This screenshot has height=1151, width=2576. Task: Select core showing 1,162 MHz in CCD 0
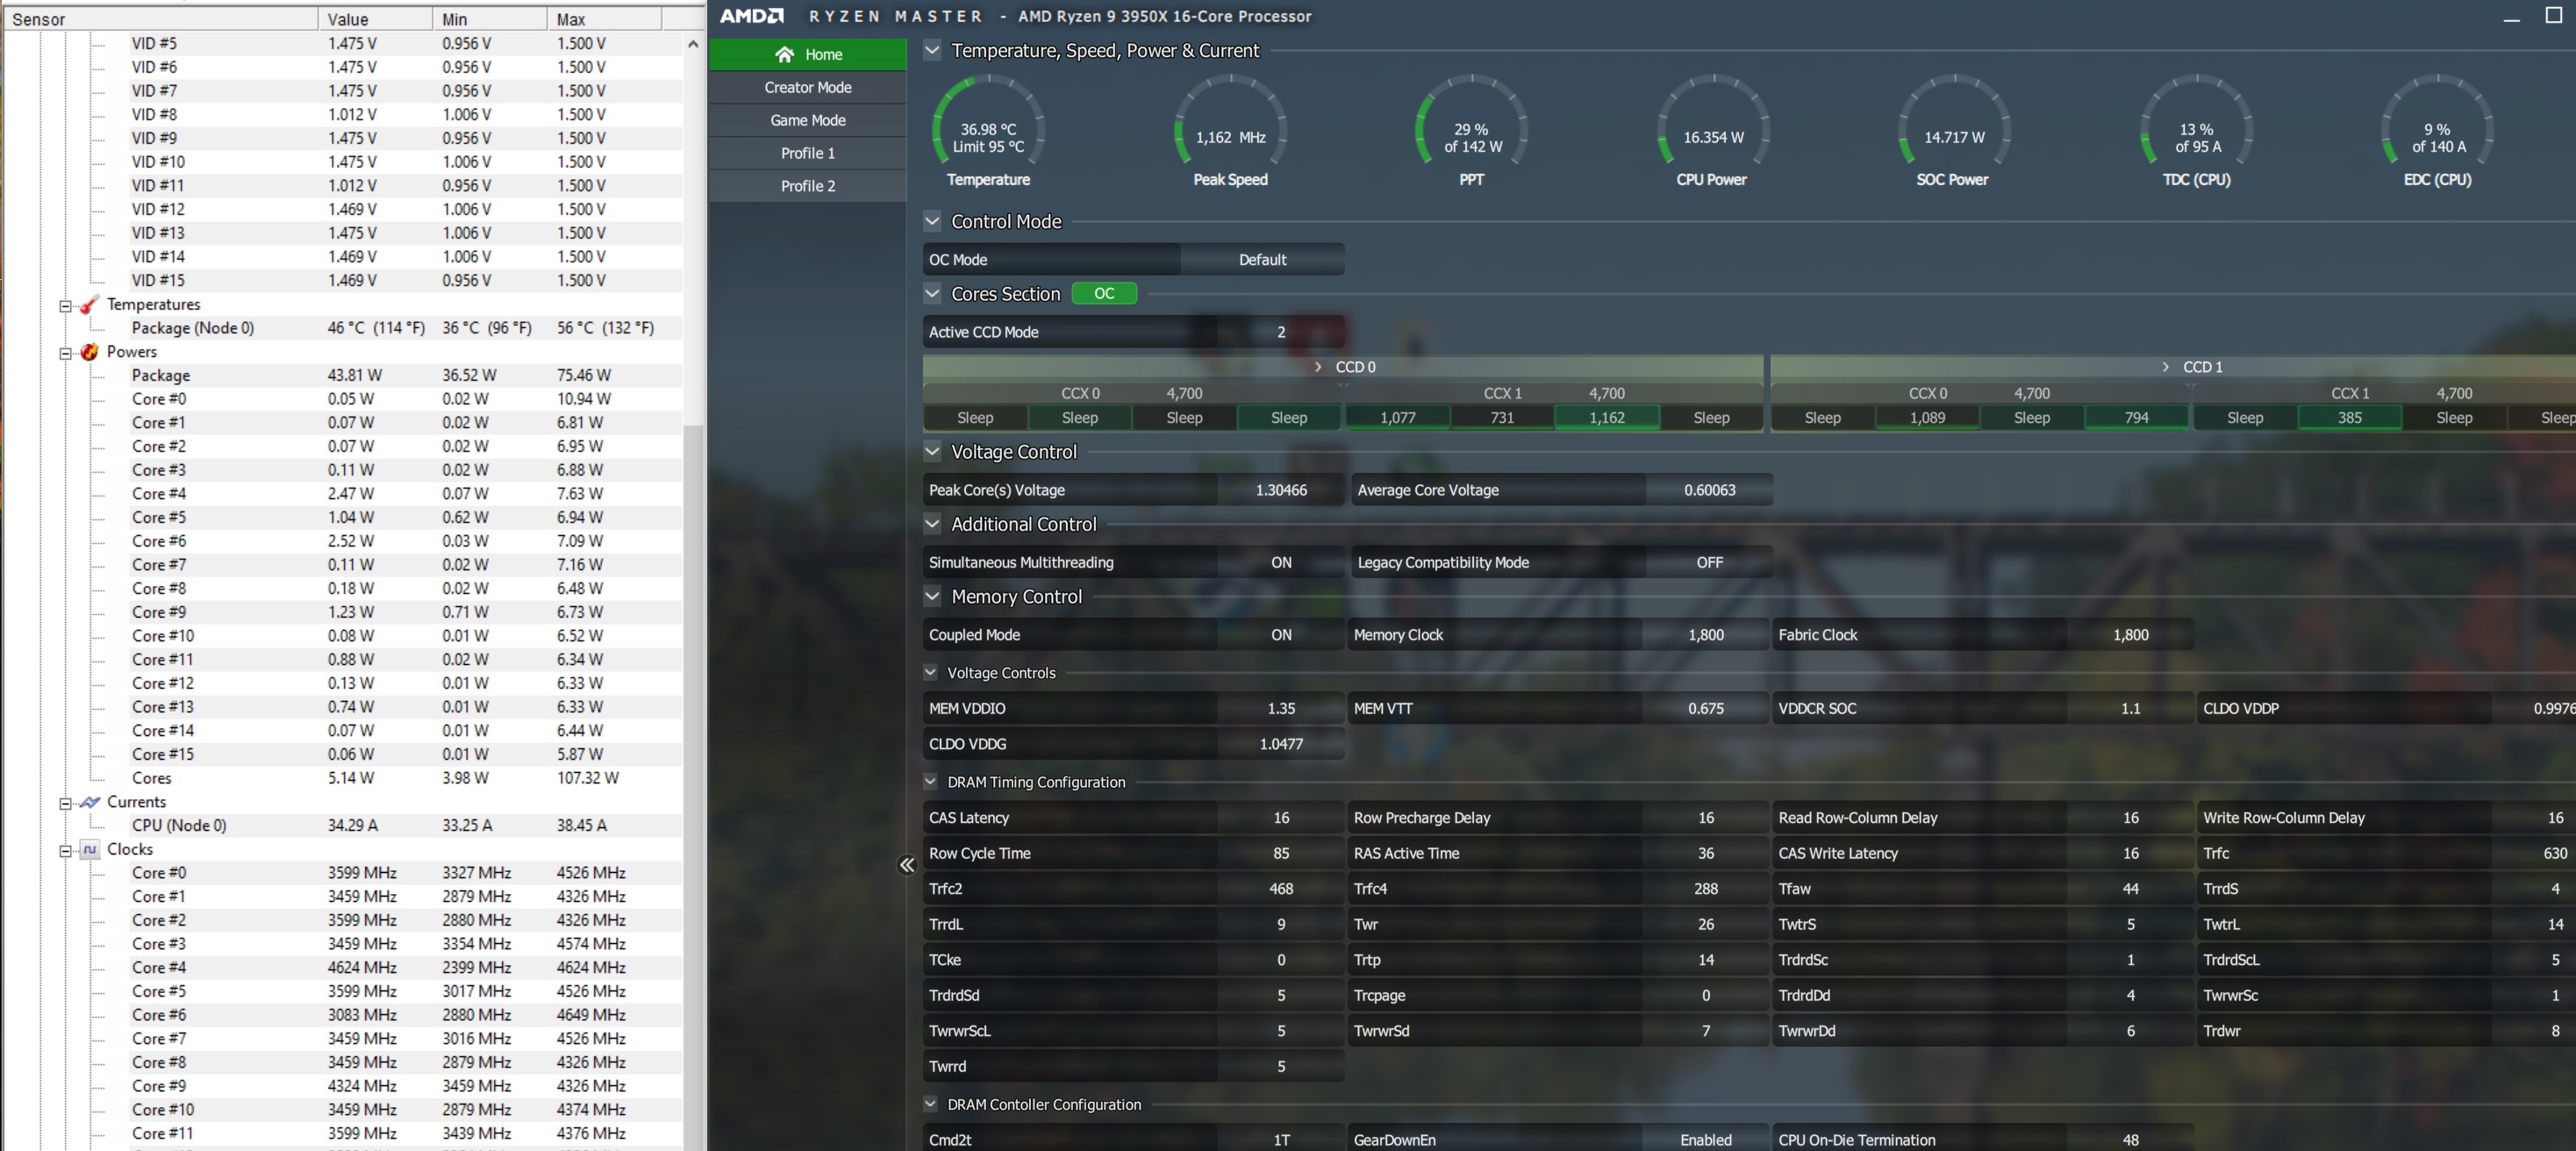point(1606,417)
